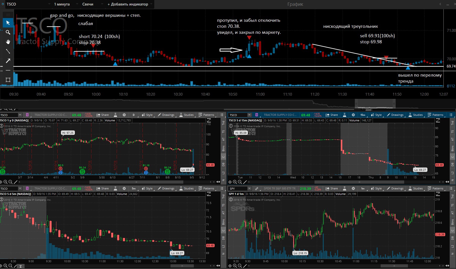This screenshot has width=456, height=269.
Task: Open gear settings in TSCO 15m panel
Action: tap(353, 115)
